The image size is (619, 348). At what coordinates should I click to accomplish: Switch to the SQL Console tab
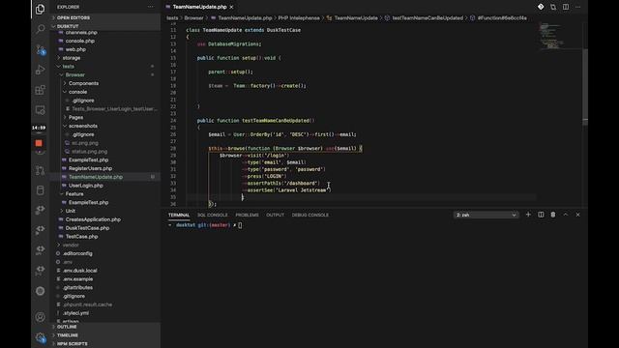[x=213, y=215]
